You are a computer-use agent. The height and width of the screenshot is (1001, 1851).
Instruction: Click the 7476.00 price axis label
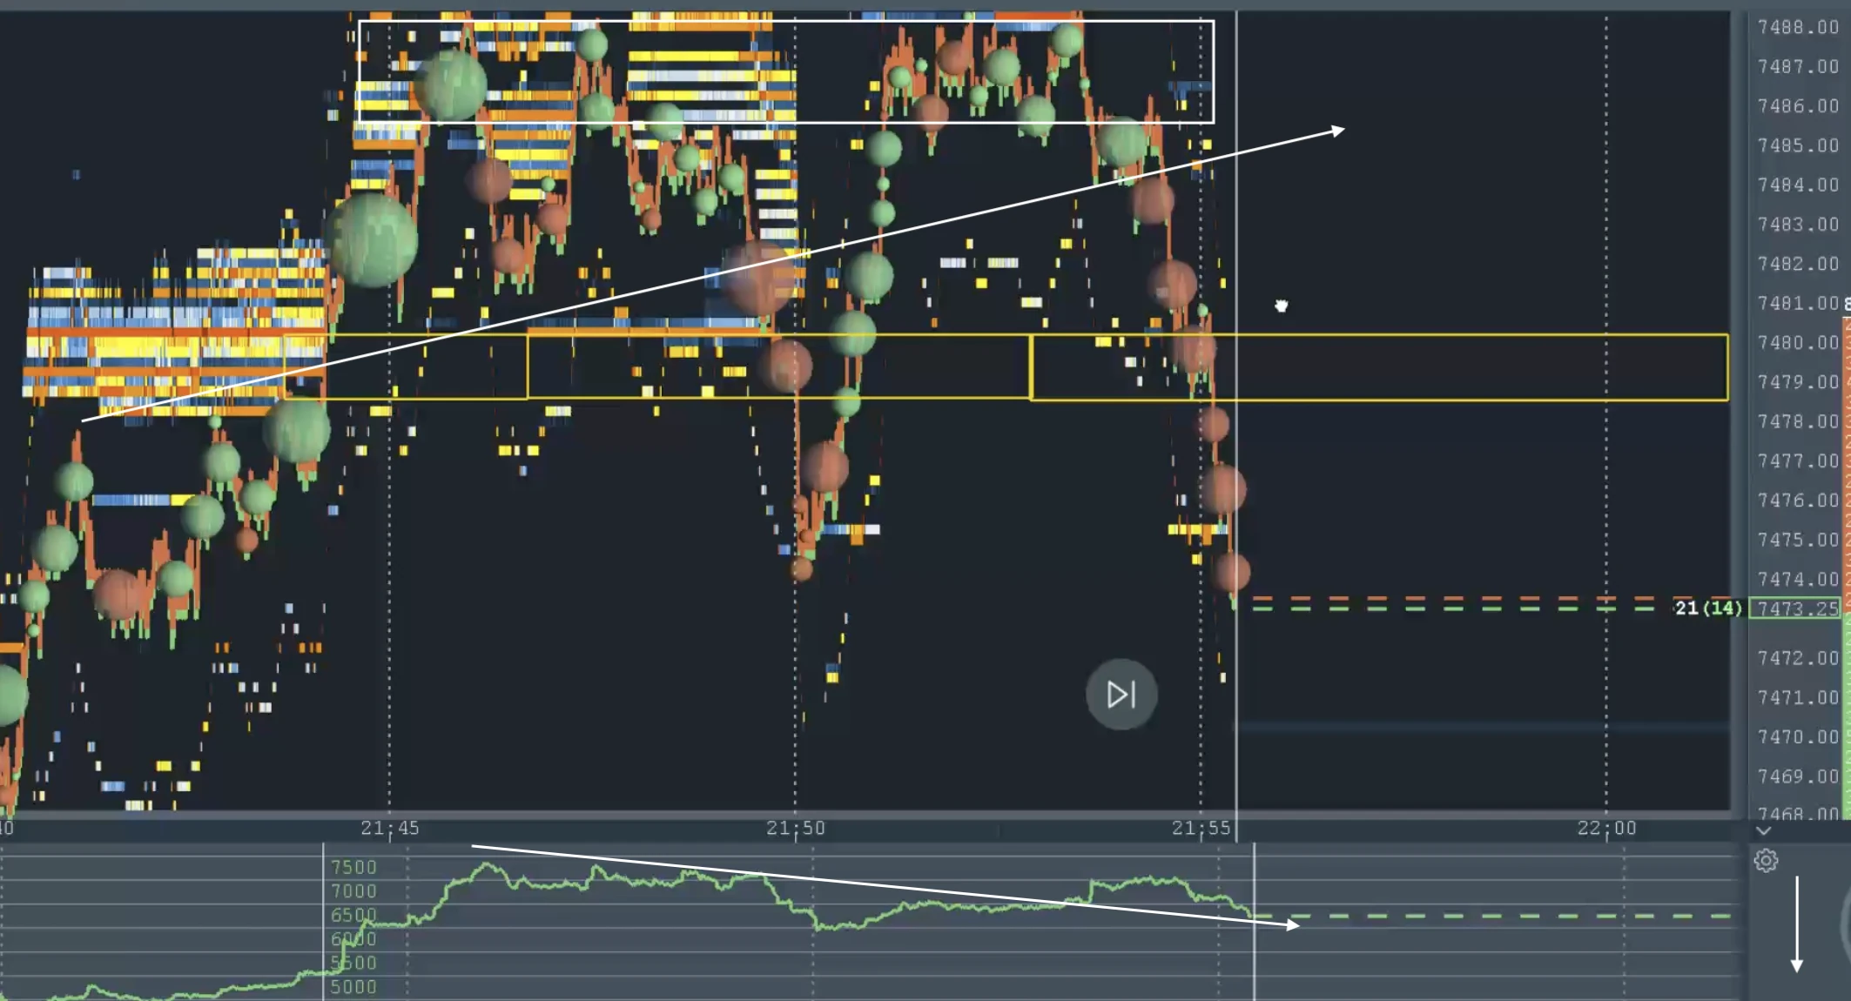click(1798, 500)
